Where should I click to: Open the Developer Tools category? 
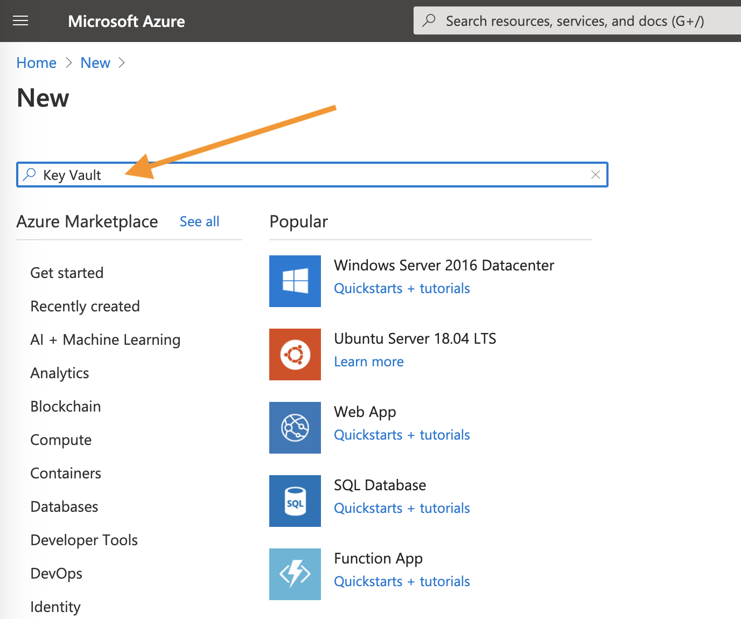click(x=84, y=540)
